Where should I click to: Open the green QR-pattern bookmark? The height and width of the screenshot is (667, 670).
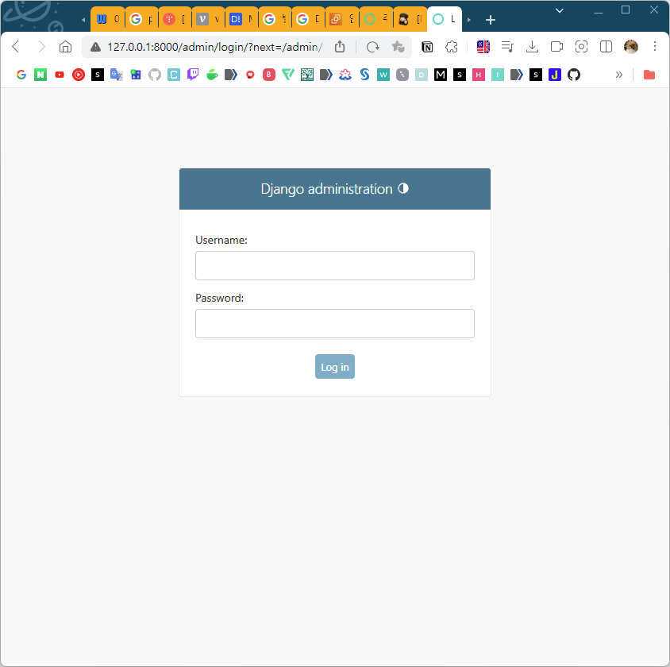click(306, 75)
